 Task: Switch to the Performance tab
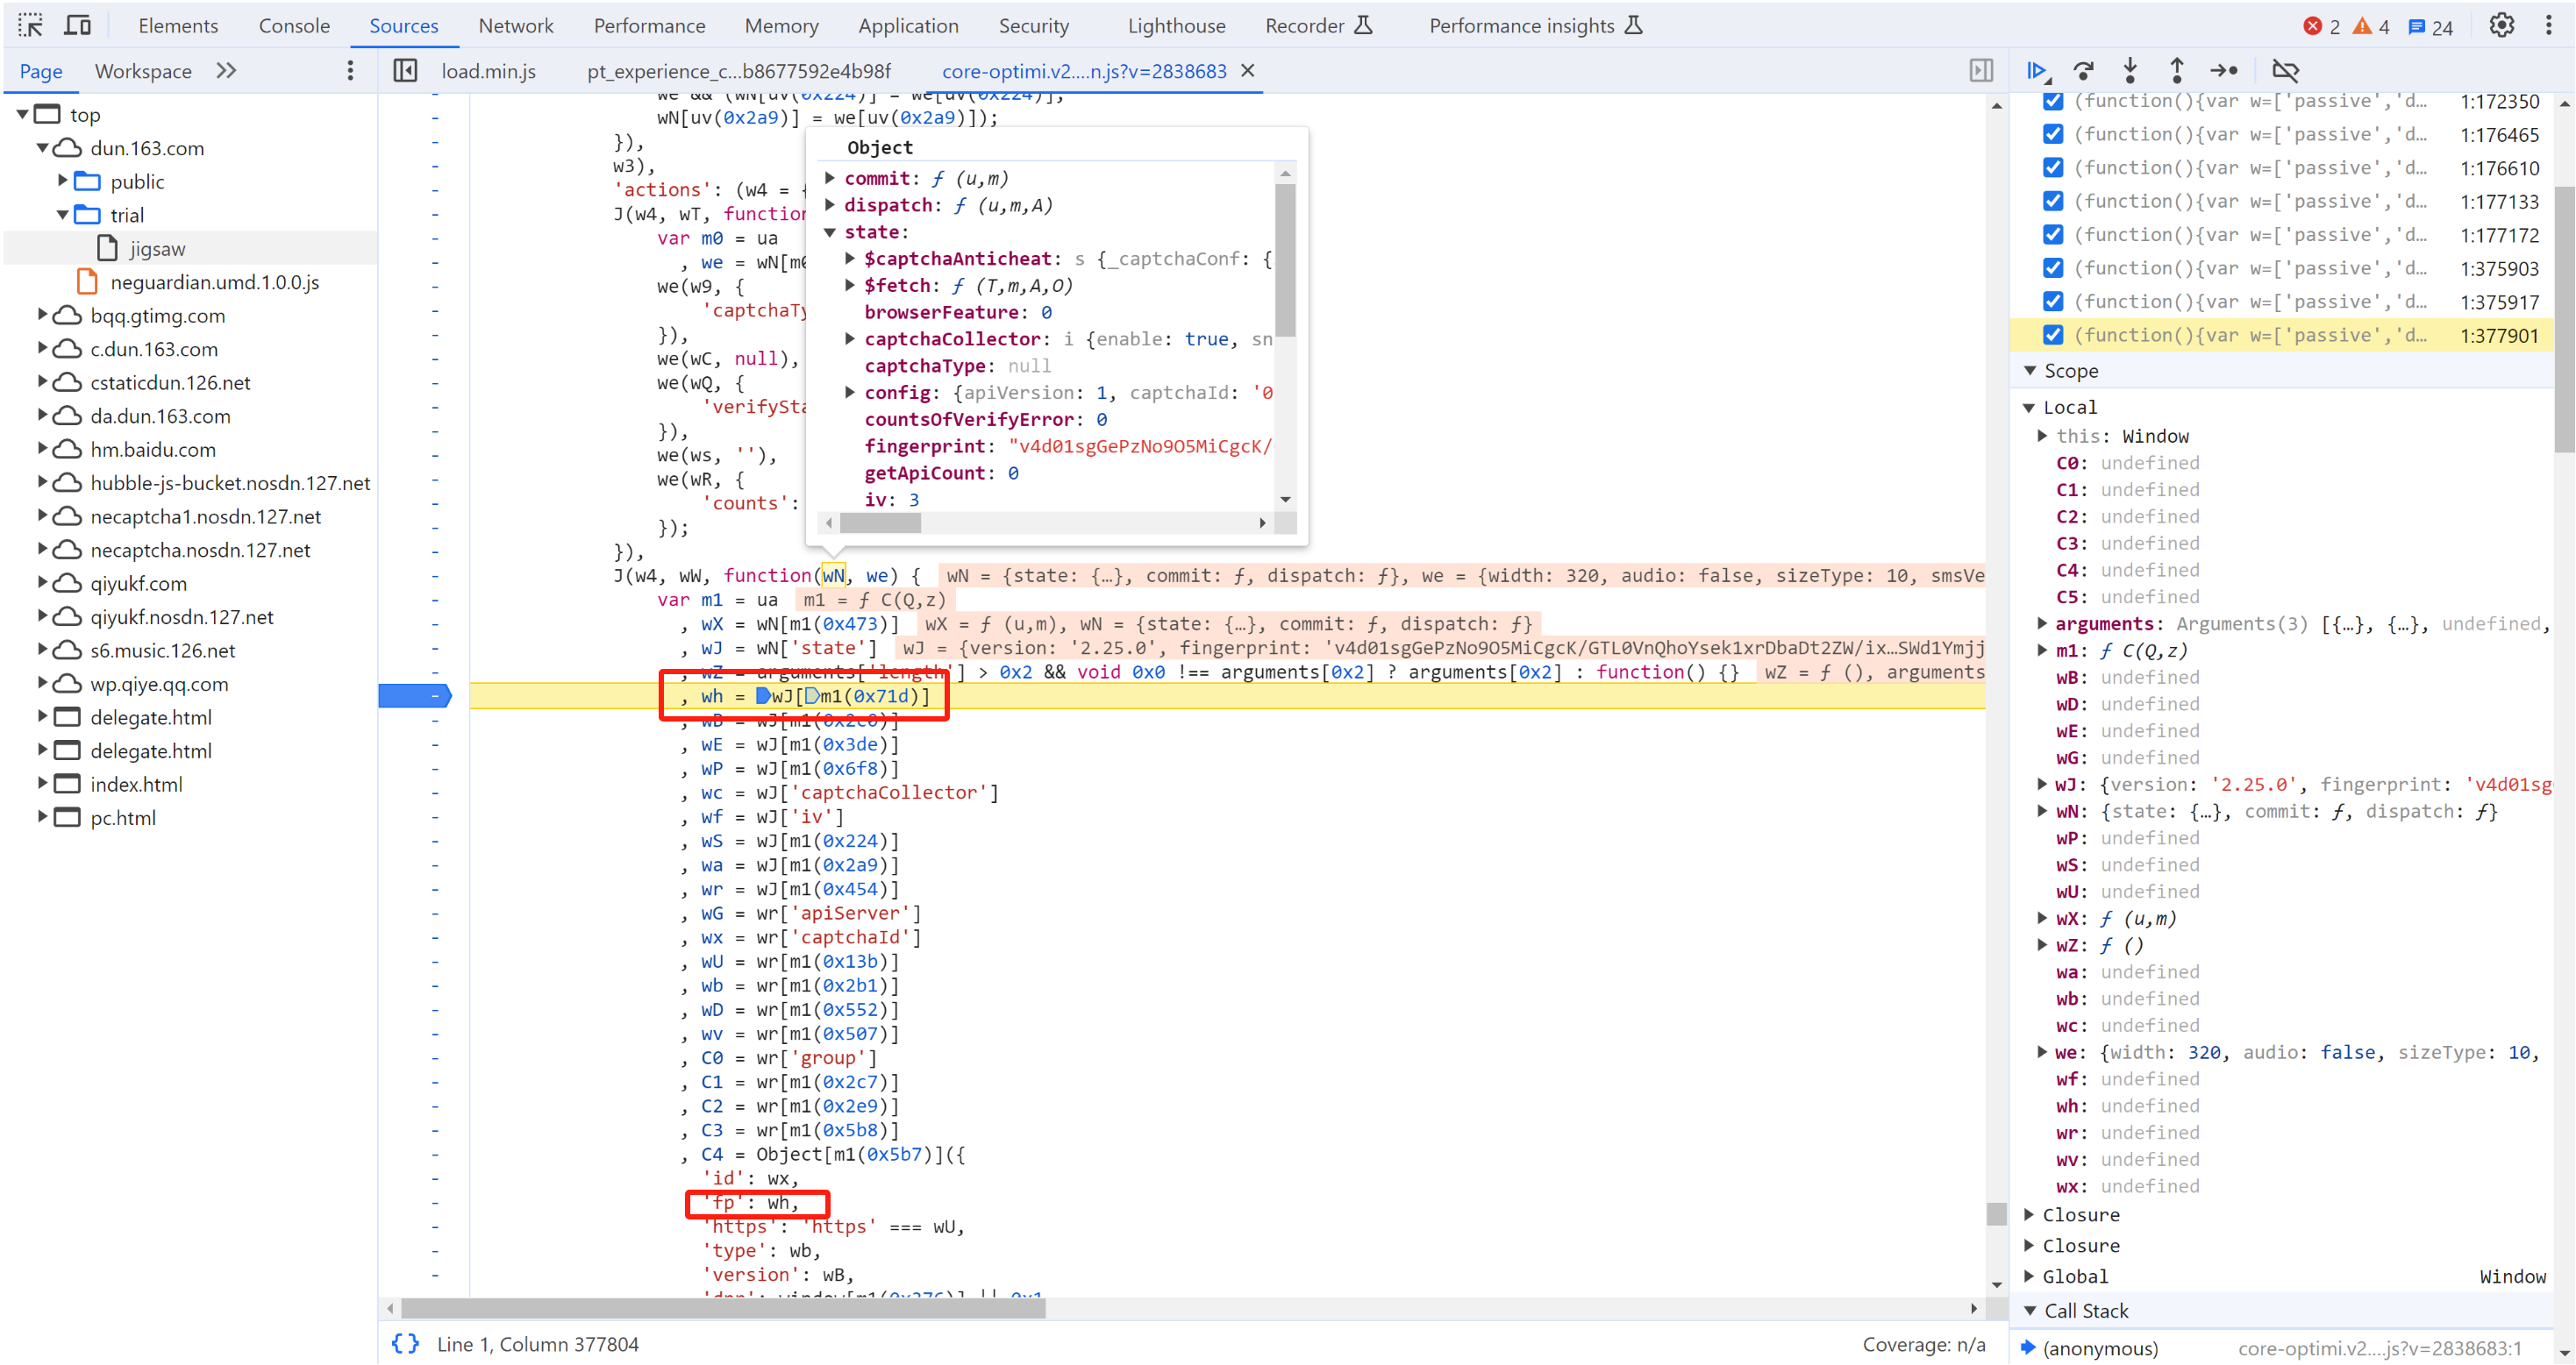coord(647,25)
